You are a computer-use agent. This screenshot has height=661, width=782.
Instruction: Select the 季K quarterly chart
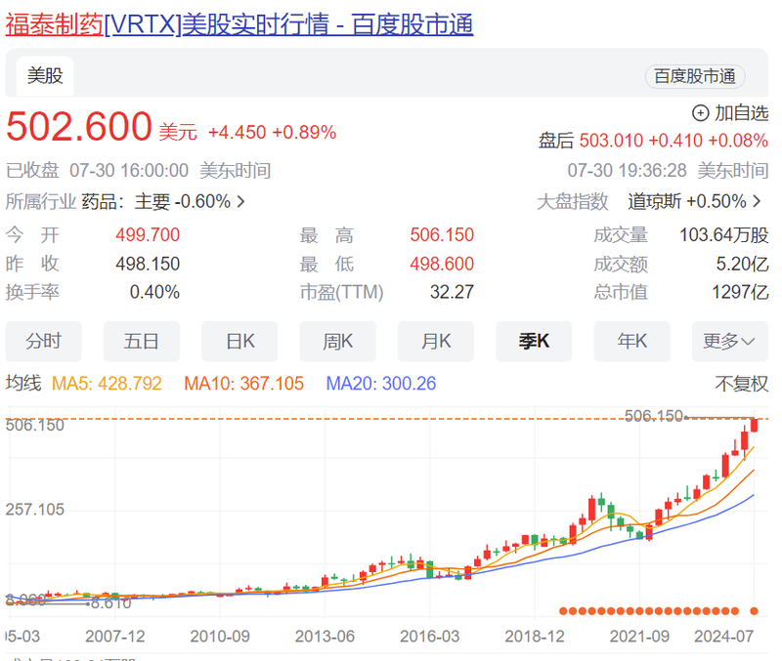[534, 341]
